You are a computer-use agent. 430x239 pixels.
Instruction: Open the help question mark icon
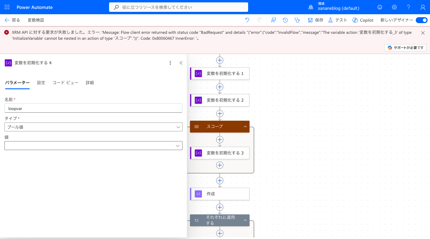(x=409, y=7)
